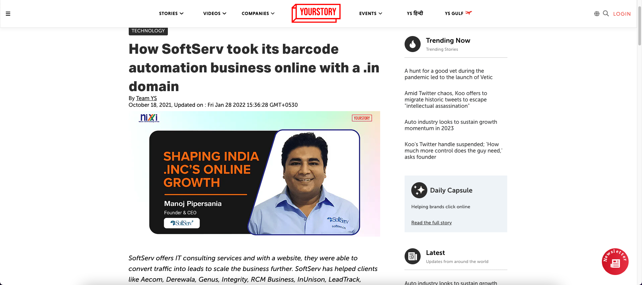
Task: Open the search magnifier icon
Action: 606,13
